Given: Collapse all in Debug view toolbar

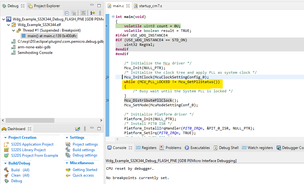Looking at the screenshot, I should click(67, 13).
